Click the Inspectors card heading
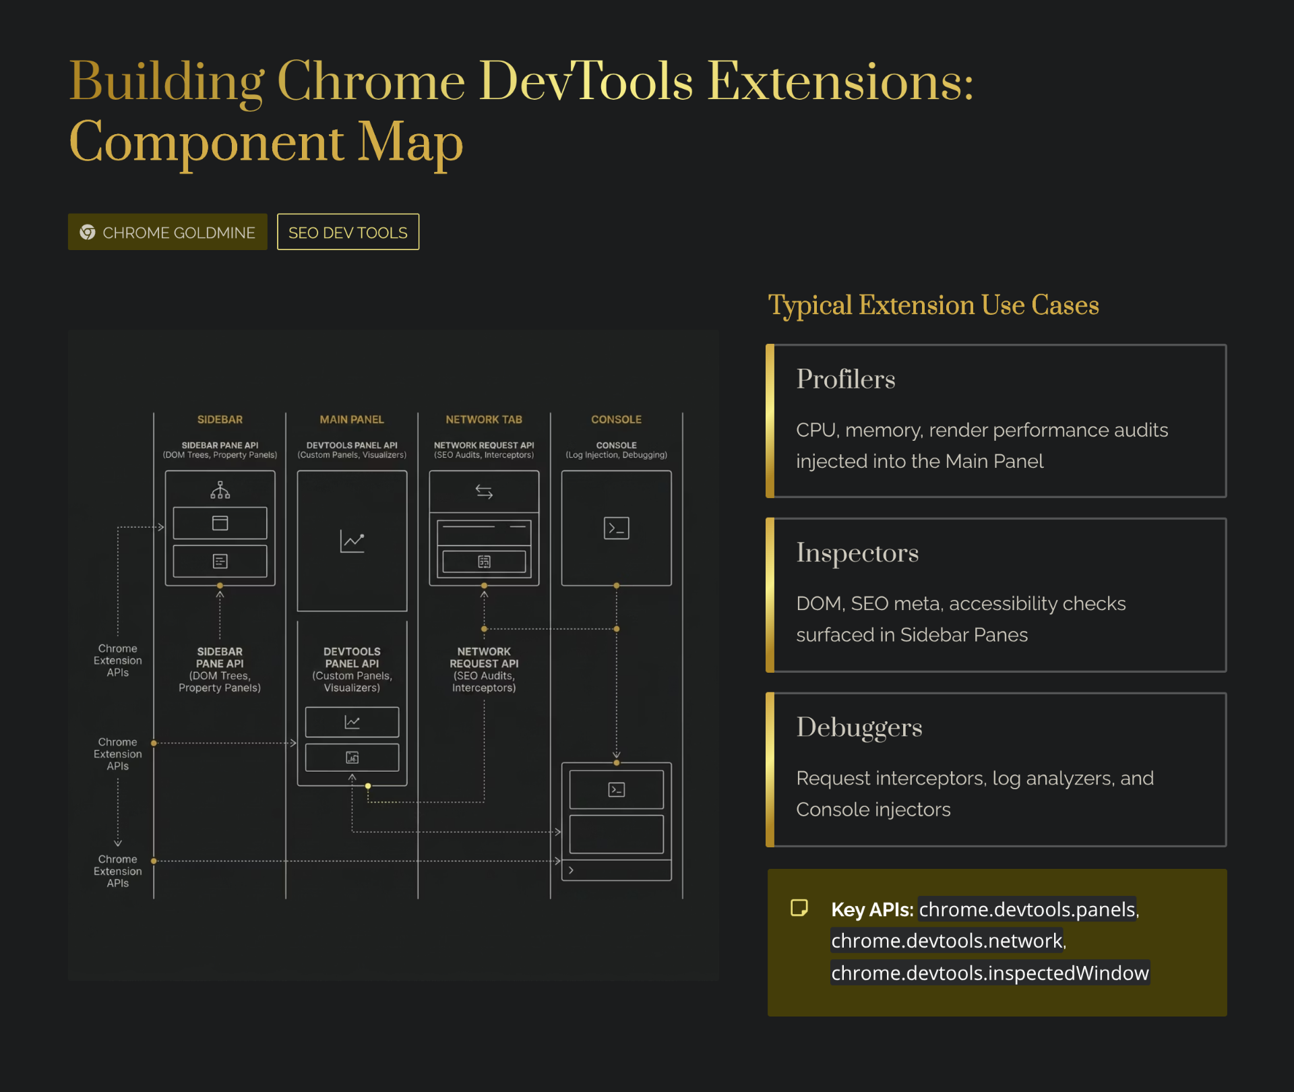1294x1092 pixels. [857, 553]
